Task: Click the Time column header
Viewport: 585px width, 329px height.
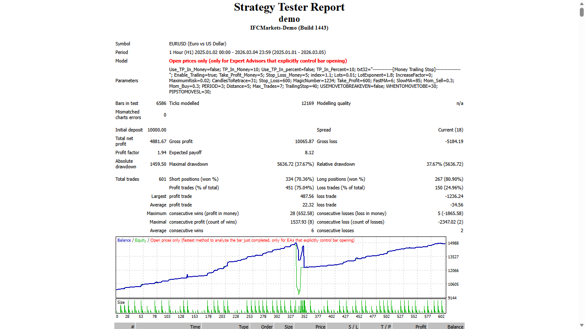Action: pyautogui.click(x=195, y=326)
